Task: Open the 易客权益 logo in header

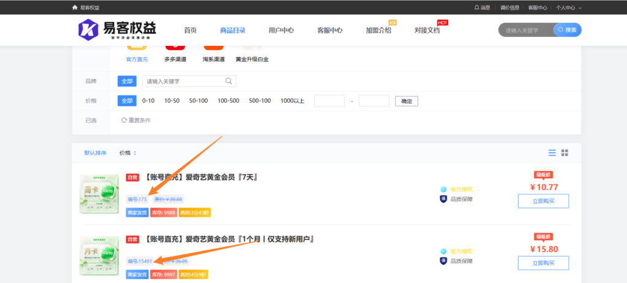Action: 117,30
